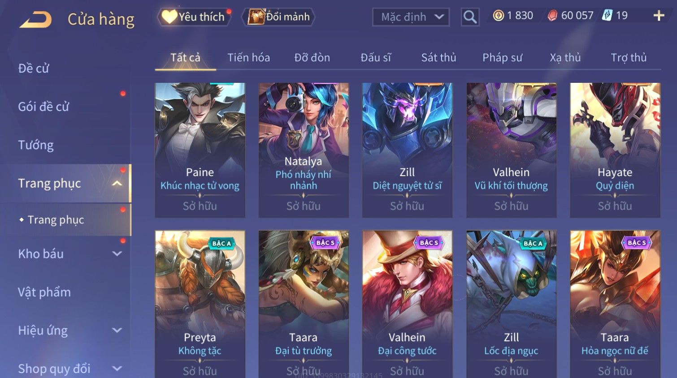This screenshot has height=378, width=677.
Task: Add currency with the plus icon
Action: point(659,16)
